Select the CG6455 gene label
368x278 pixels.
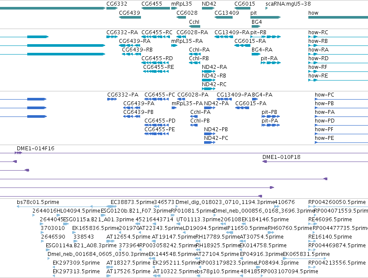tap(152, 4)
